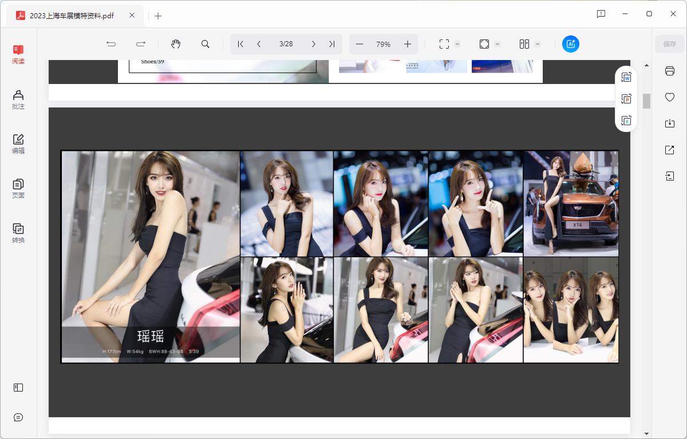Click the share export icon
This screenshot has width=687, height=439.
pos(670,150)
